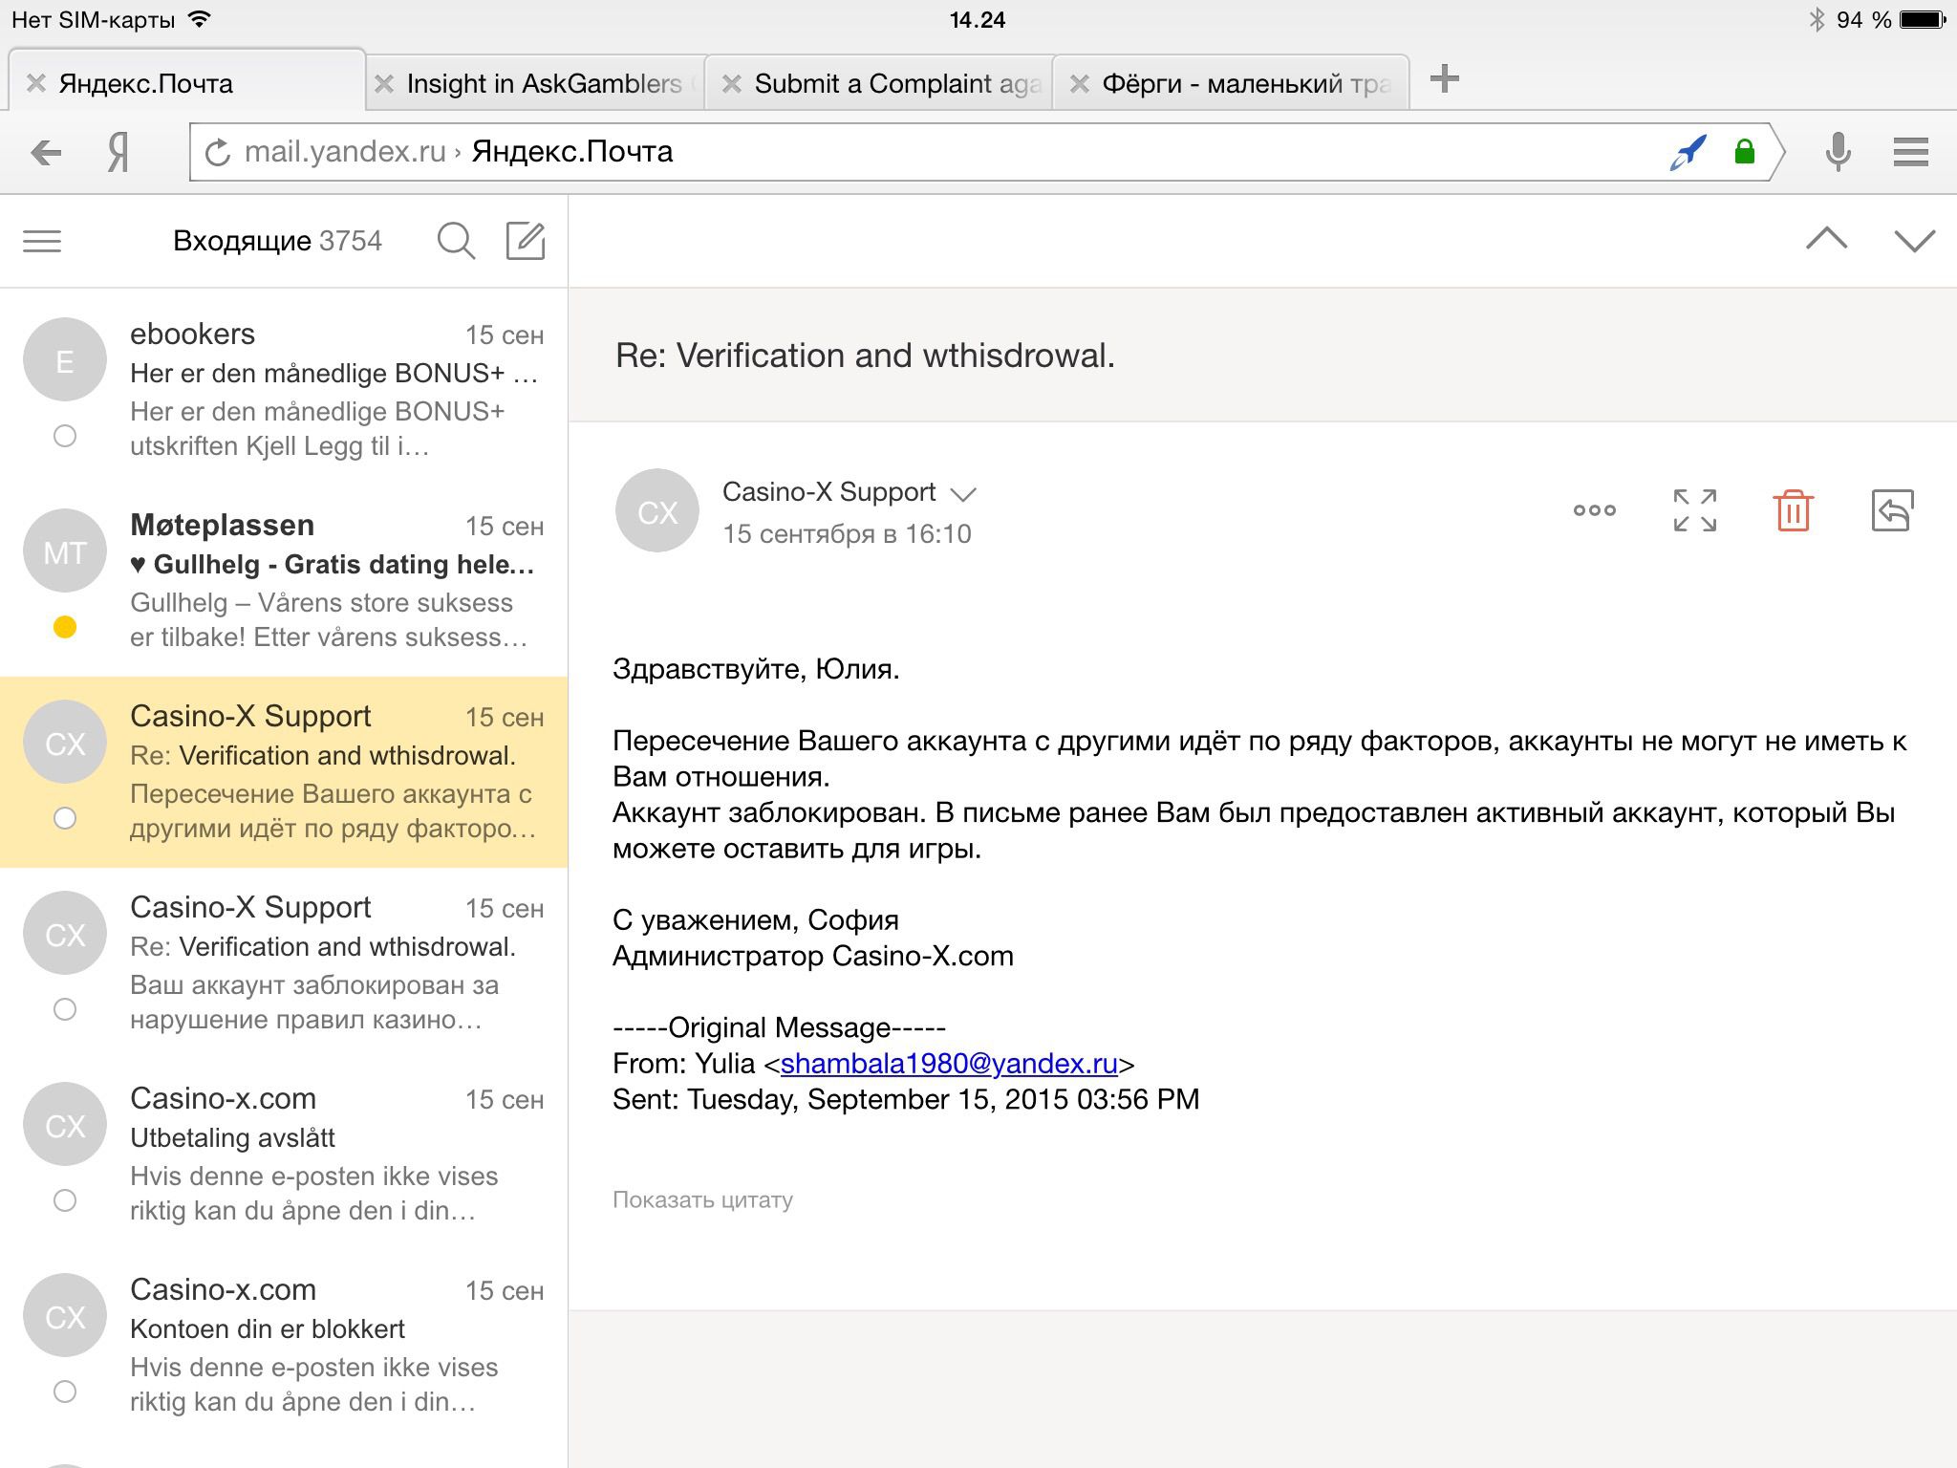The image size is (1957, 1468).
Task: Tap the Wi-Fi icon in status bar
Action: point(199,19)
